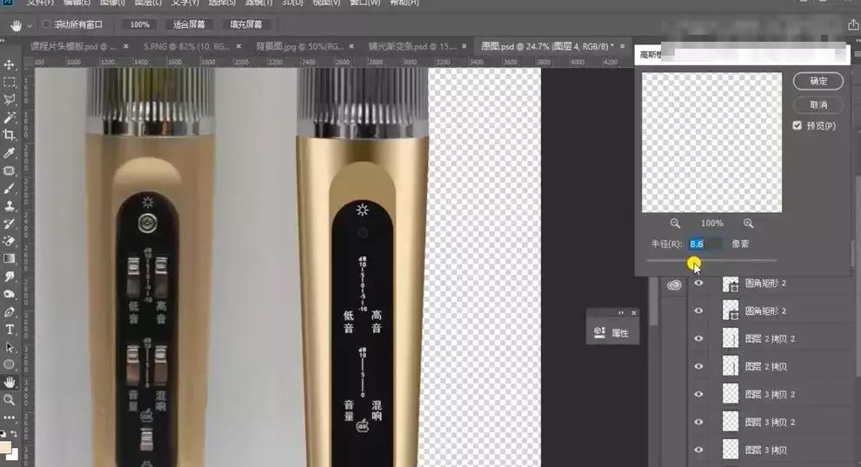Click the 填充屏幕 button
Image resolution: width=861 pixels, height=467 pixels.
coord(246,24)
